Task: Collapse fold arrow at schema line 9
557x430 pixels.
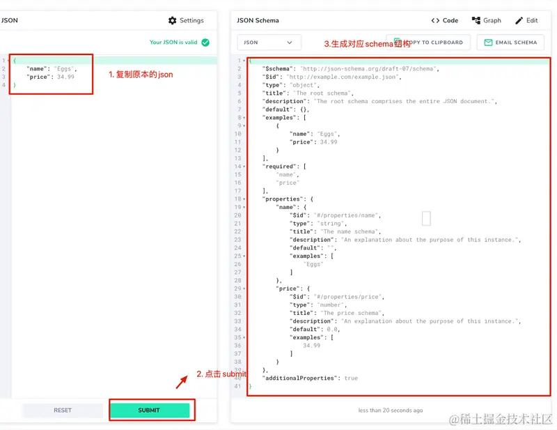Action: (244, 126)
